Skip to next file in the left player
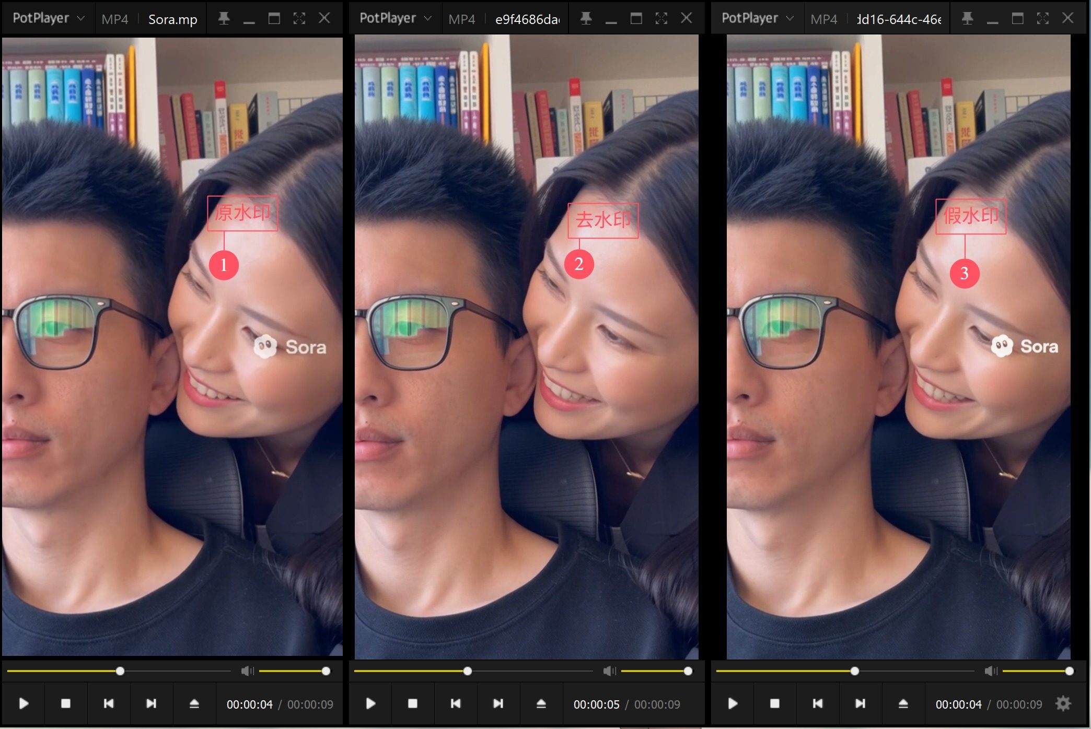 tap(151, 703)
